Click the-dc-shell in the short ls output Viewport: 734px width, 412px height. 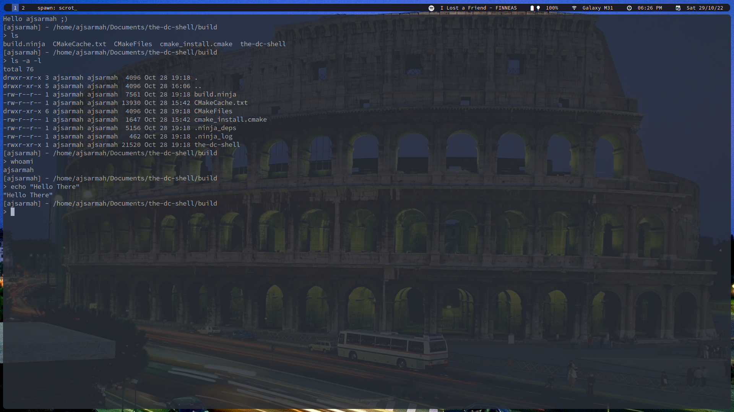pyautogui.click(x=263, y=44)
